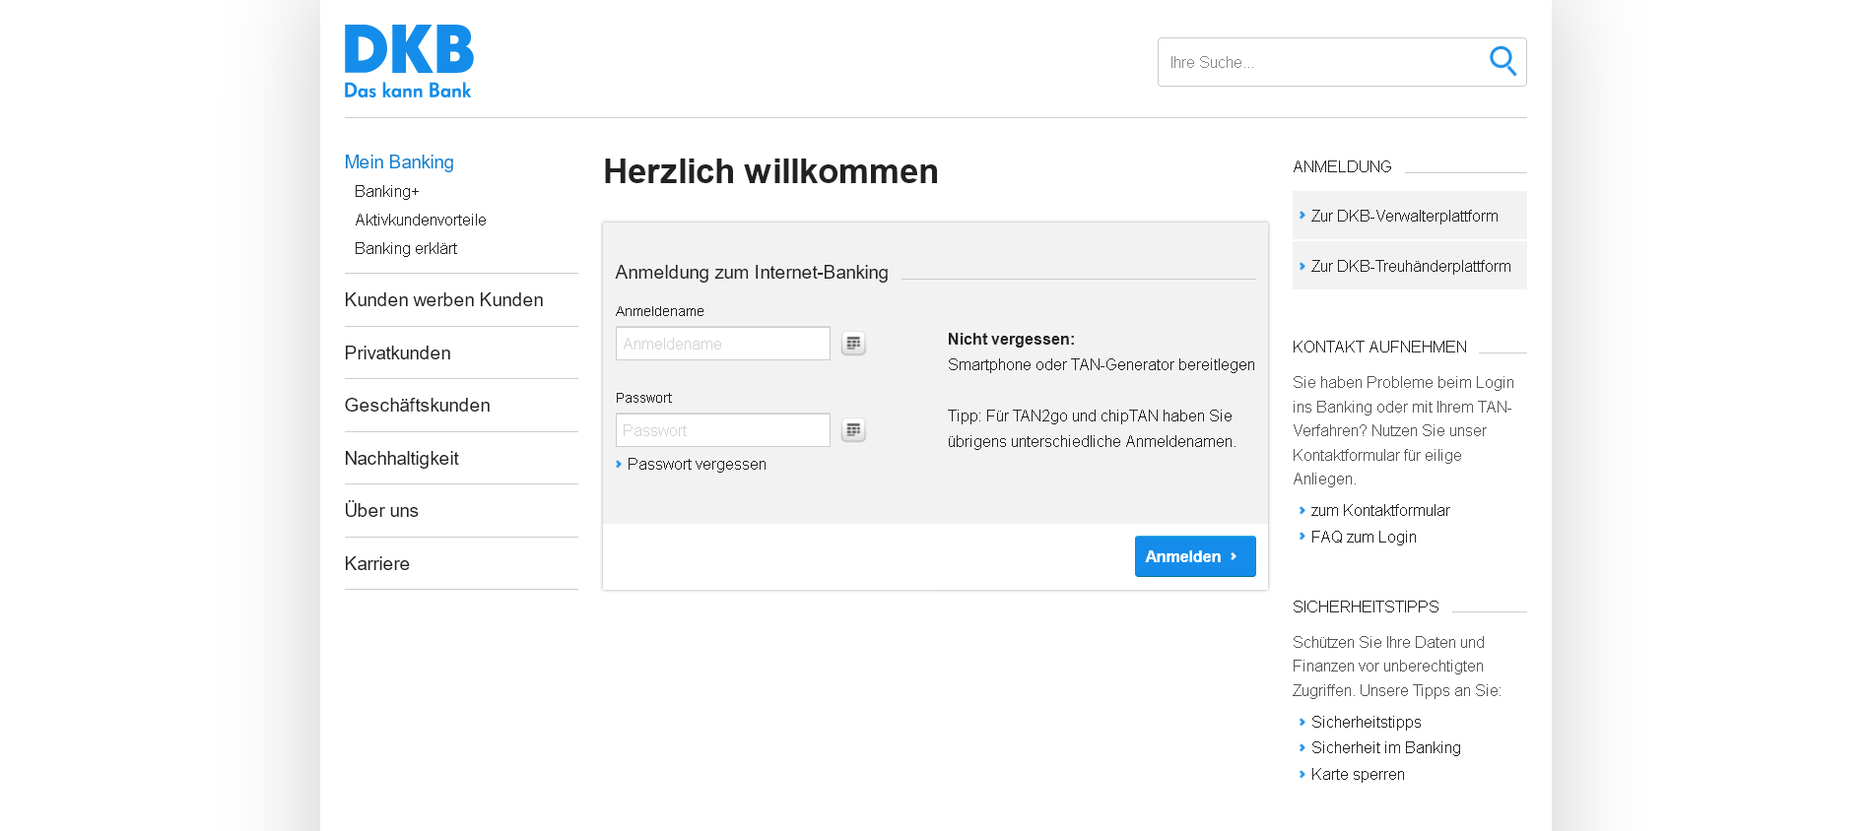Open Zur DKB-Treuhänderplattform link
Screen dimensions: 1870x831
(1410, 267)
